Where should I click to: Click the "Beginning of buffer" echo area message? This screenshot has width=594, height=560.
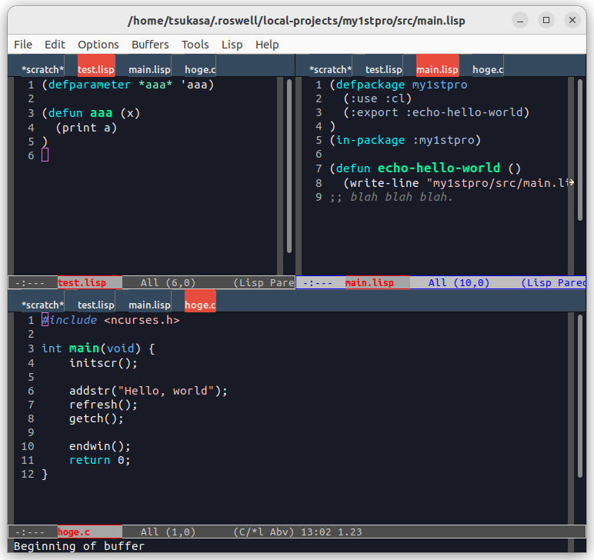coord(79,546)
